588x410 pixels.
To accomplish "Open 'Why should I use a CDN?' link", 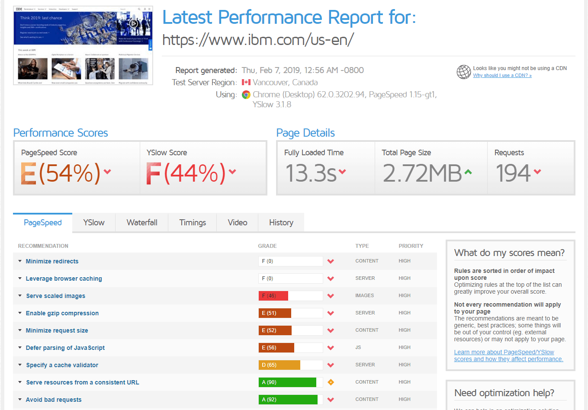I will [x=502, y=75].
